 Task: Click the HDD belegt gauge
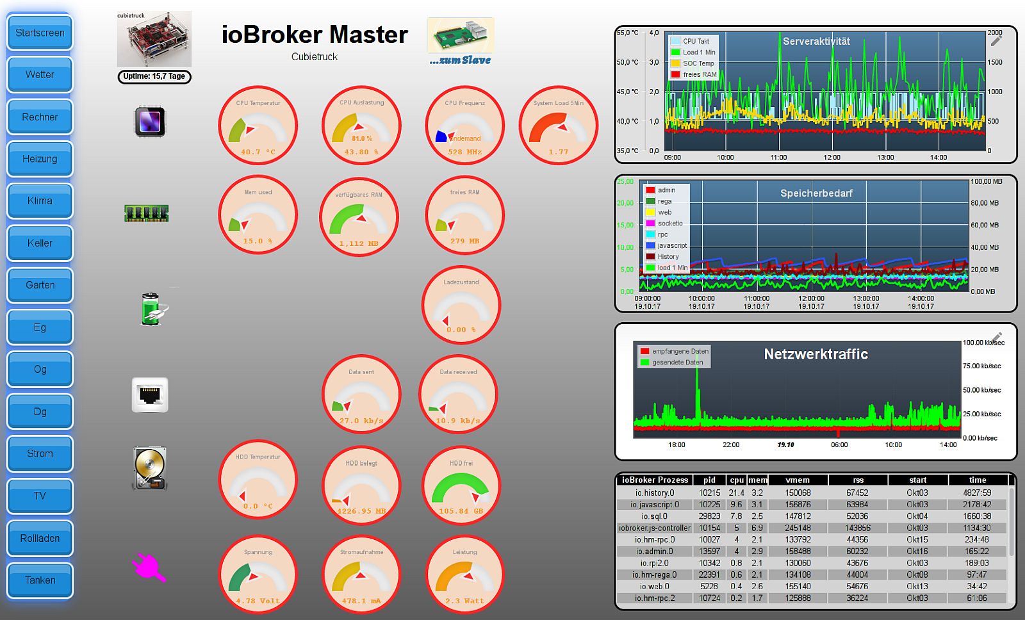[361, 485]
